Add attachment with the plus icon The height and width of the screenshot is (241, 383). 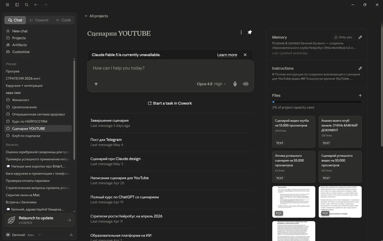tap(96, 84)
